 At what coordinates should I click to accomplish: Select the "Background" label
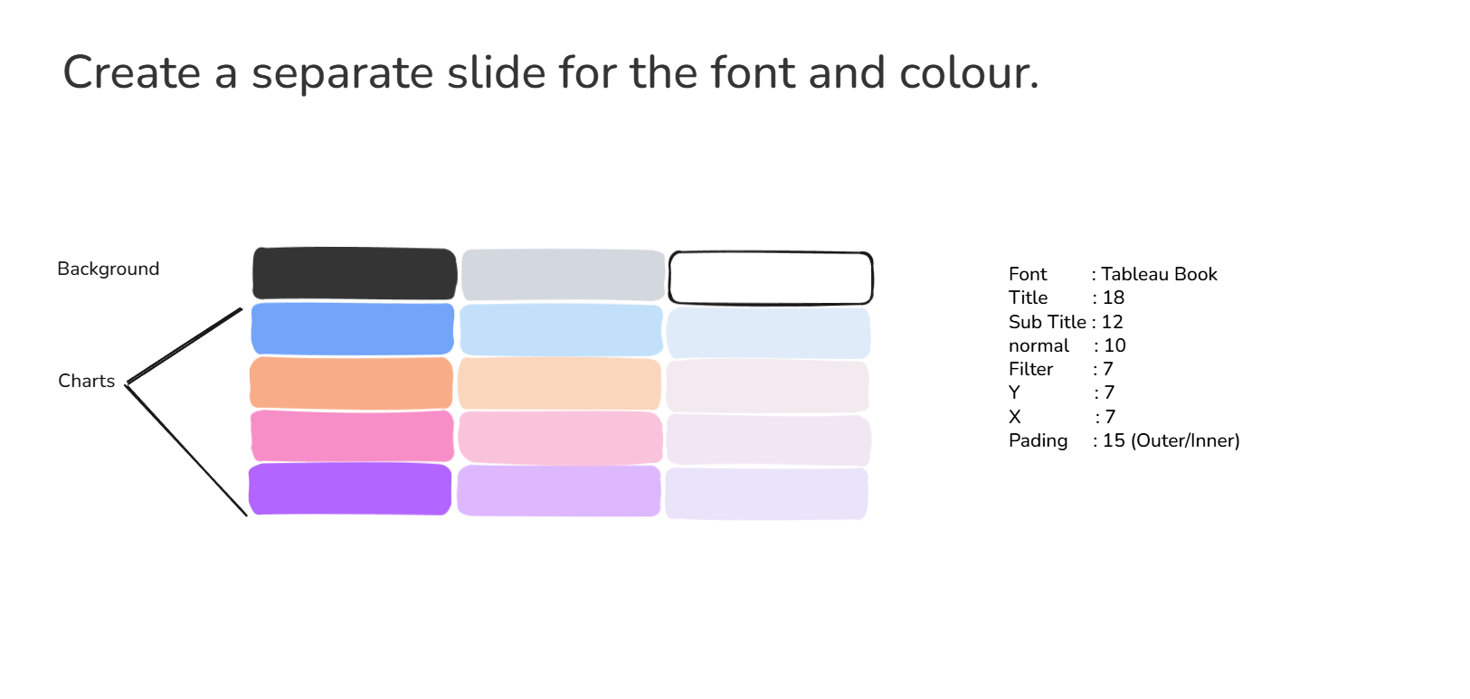coord(108,269)
